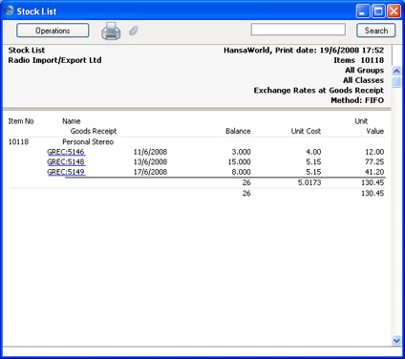Viewport: 405px width, 359px height.
Task: Select the Method: FIFO text
Action: point(357,100)
